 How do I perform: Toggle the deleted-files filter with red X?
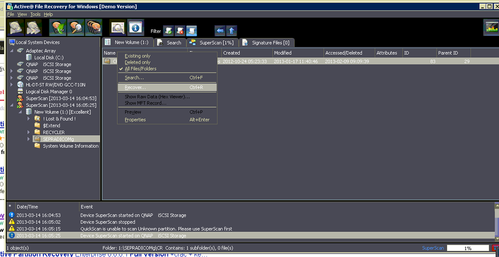(x=180, y=31)
